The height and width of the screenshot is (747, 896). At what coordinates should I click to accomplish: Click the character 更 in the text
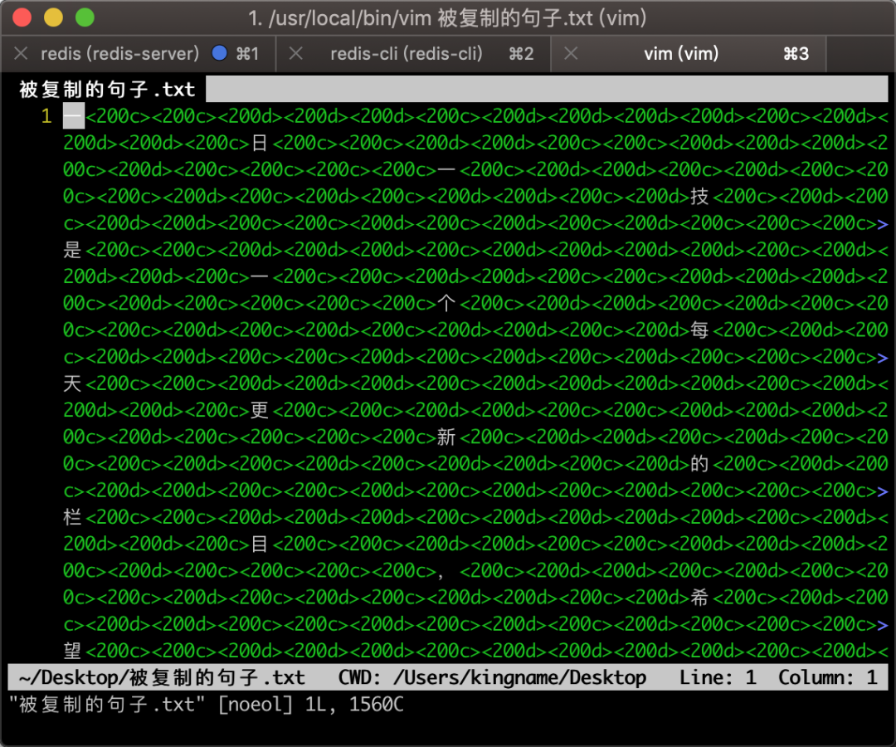(260, 410)
